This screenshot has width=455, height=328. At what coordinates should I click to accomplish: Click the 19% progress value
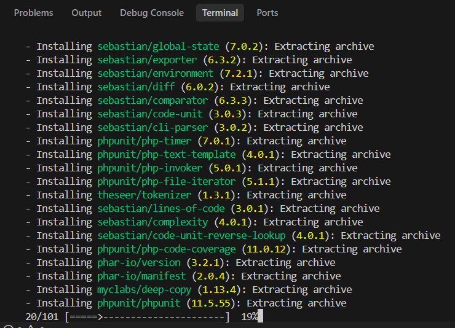coord(250,317)
